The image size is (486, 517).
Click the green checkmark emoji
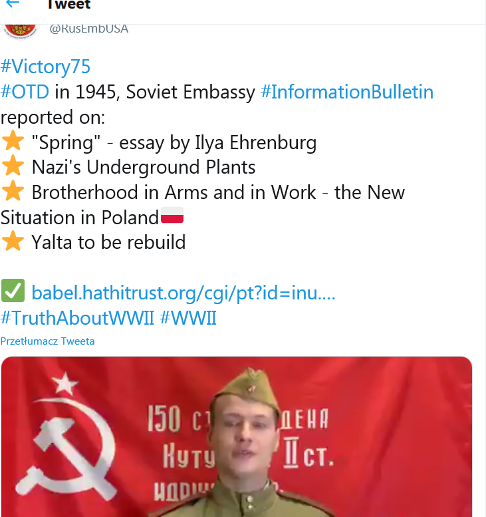13,291
